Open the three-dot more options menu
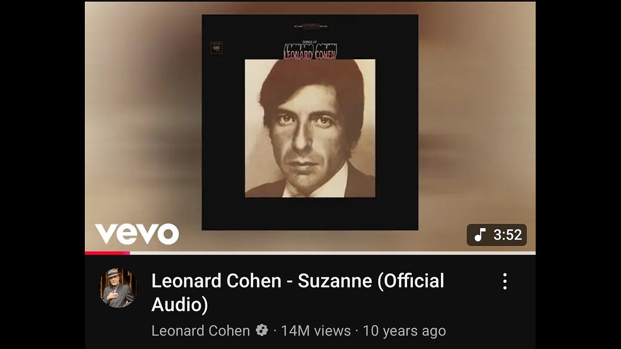The image size is (621, 349). 505,281
